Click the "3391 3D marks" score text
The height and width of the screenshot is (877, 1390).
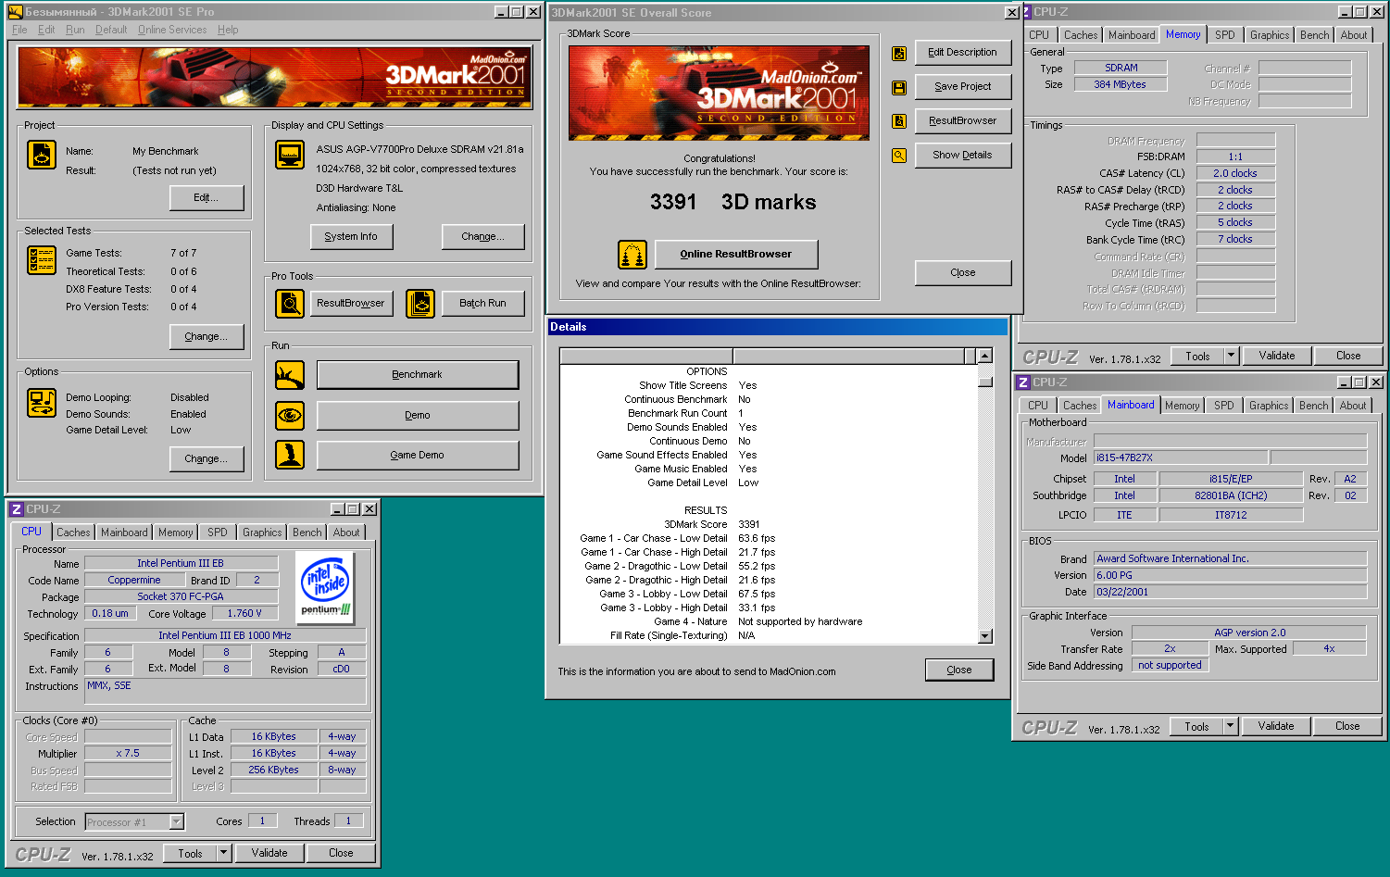pos(733,203)
